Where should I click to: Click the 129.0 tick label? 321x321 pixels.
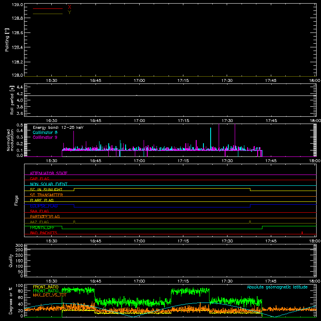17,5
